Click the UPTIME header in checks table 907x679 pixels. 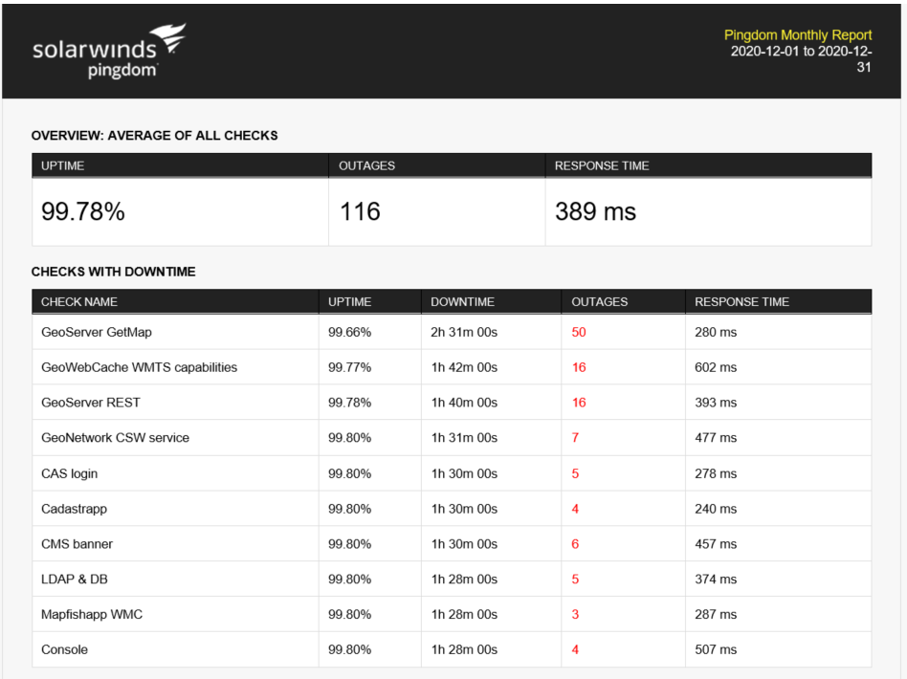(349, 302)
